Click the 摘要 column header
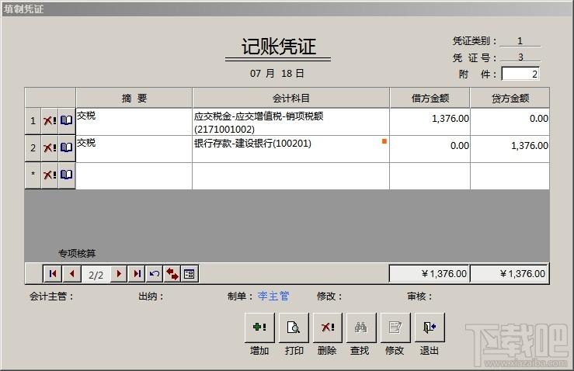 pyautogui.click(x=134, y=98)
